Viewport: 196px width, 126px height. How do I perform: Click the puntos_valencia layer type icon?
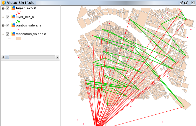point(13,25)
